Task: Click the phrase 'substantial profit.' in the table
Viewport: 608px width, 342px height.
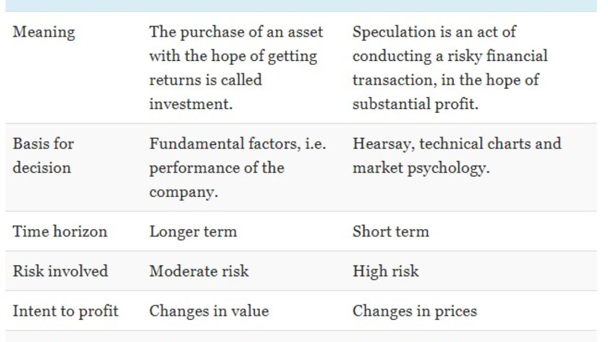Action: pyautogui.click(x=414, y=104)
